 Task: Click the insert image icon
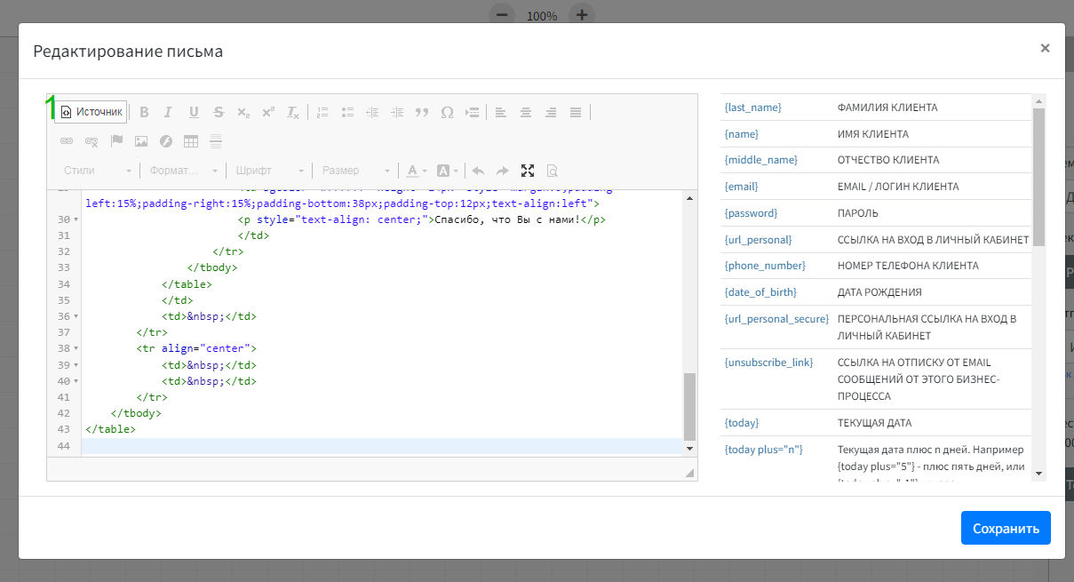tap(141, 141)
